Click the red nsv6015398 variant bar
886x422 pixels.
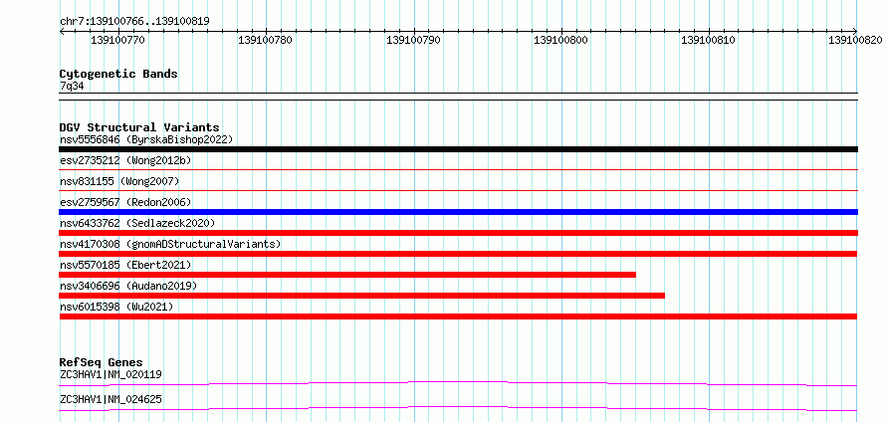(x=458, y=316)
